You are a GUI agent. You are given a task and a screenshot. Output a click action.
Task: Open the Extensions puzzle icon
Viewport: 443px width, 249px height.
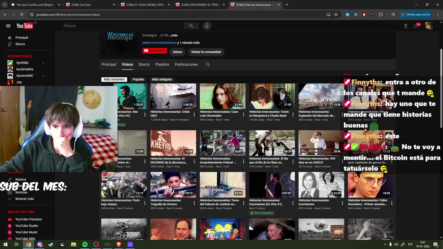(x=381, y=15)
